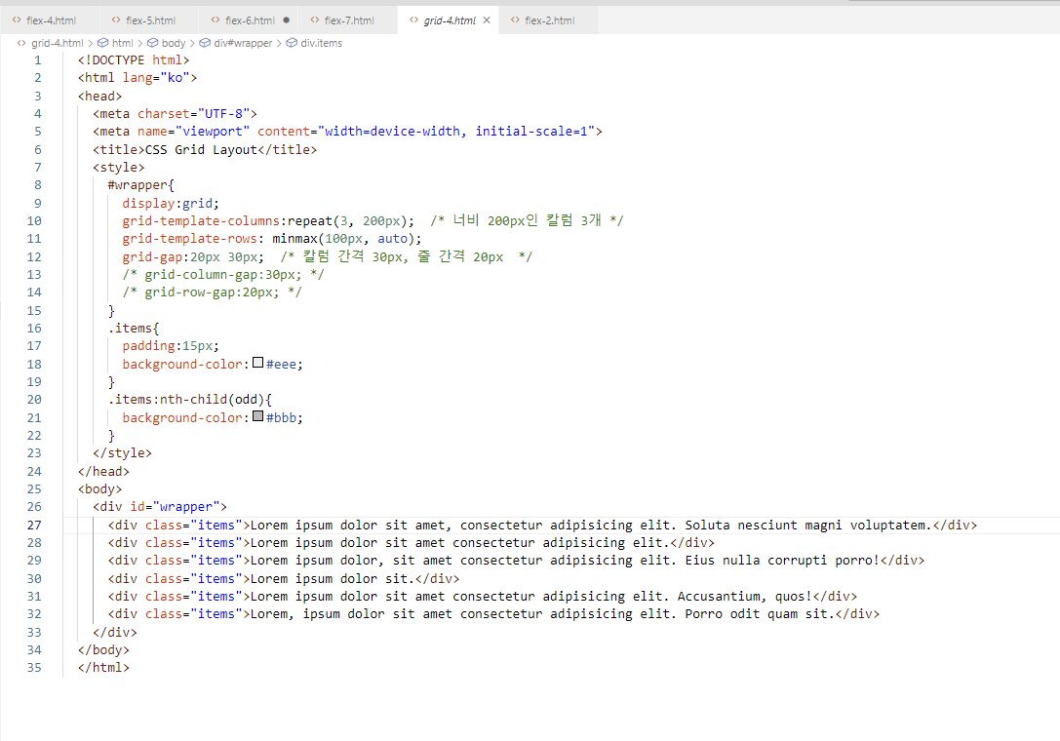This screenshot has width=1060, height=741.
Task: Open the flex-5.html editor tab
Action: (x=150, y=20)
